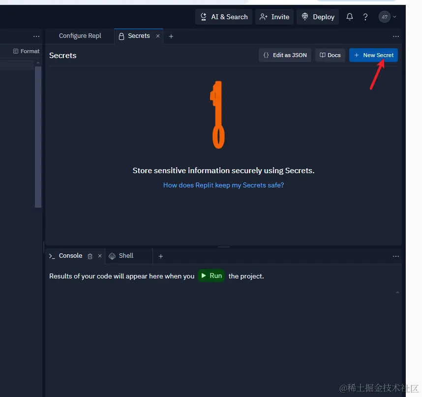Viewport: 422px width, 397px height.
Task: Open AI & Search
Action: [x=224, y=17]
